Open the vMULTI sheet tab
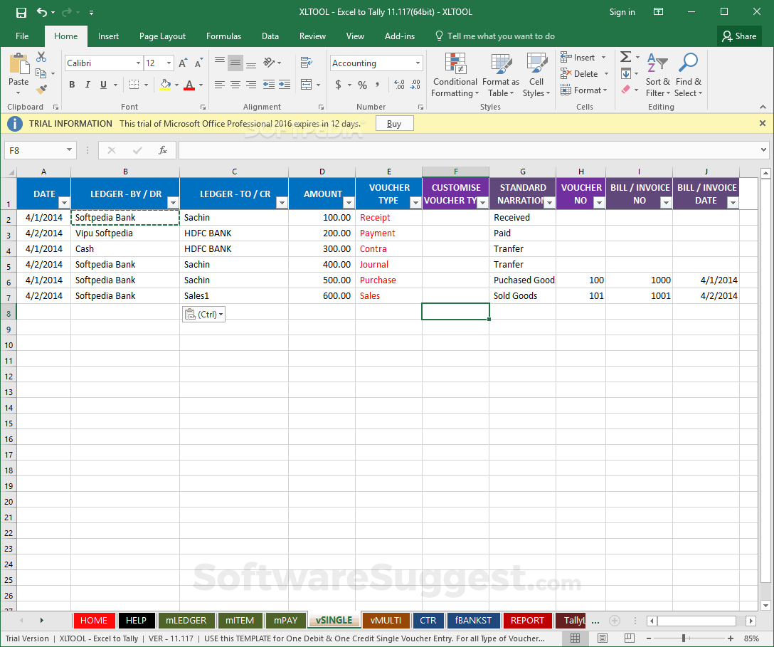Image resolution: width=774 pixels, height=647 pixels. point(386,620)
